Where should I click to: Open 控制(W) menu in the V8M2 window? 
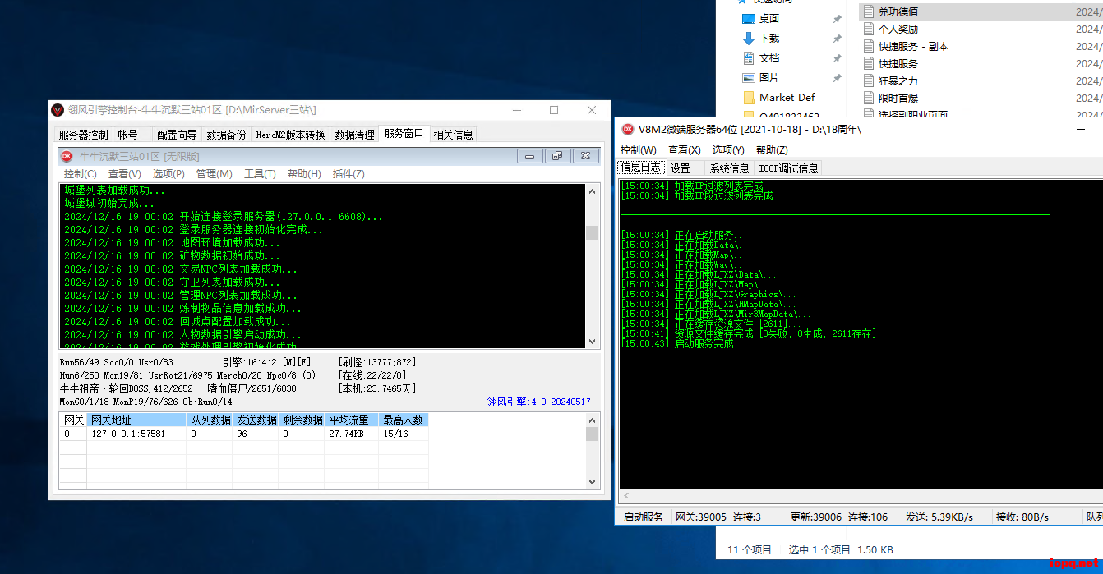639,150
